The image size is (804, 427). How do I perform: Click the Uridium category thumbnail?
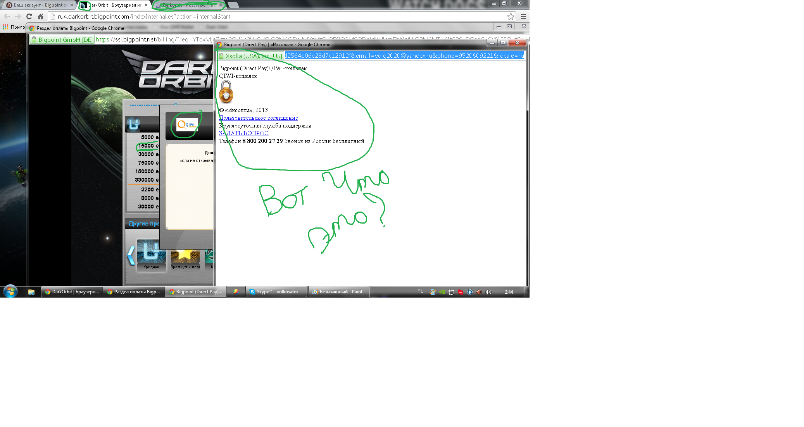coord(151,253)
